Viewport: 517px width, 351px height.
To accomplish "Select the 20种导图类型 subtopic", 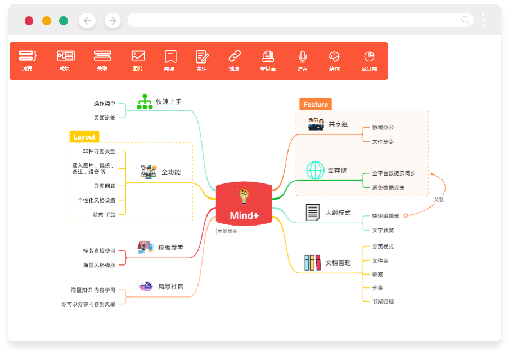I will (99, 151).
